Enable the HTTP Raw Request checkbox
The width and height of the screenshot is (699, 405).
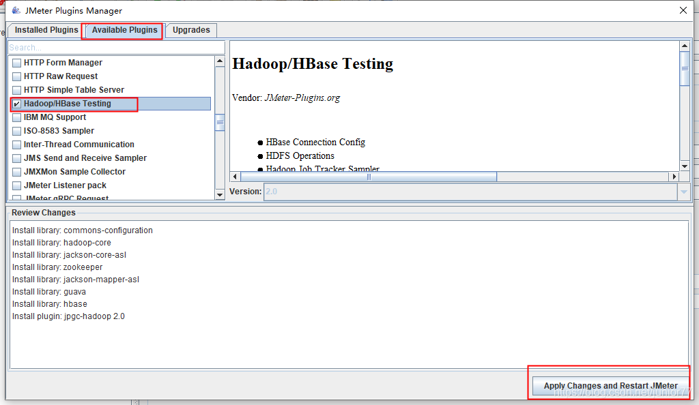[x=17, y=76]
